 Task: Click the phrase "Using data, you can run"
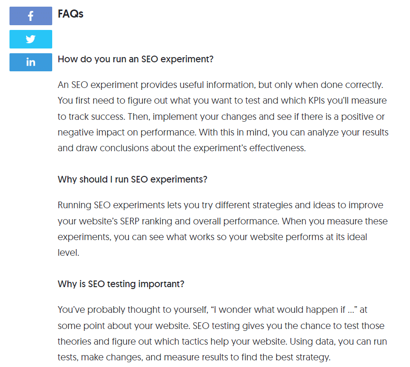339,341
